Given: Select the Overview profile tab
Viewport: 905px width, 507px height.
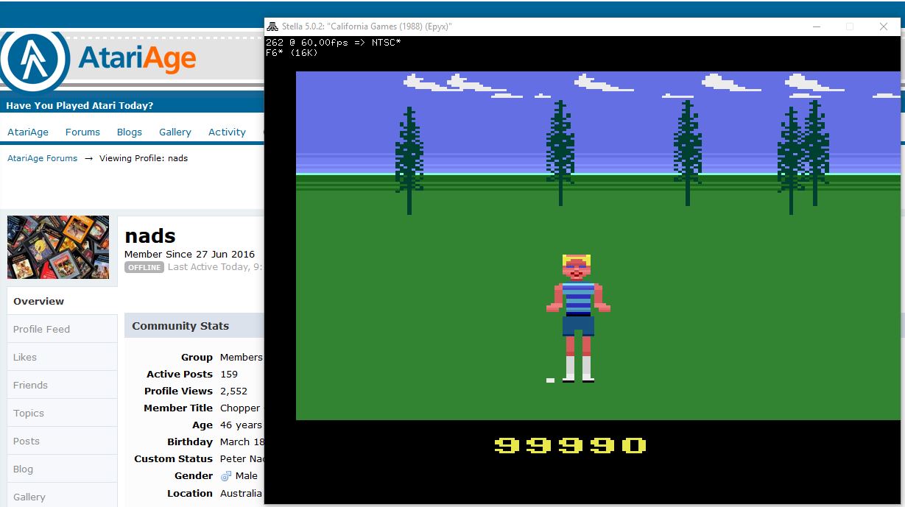Looking at the screenshot, I should click(x=39, y=301).
